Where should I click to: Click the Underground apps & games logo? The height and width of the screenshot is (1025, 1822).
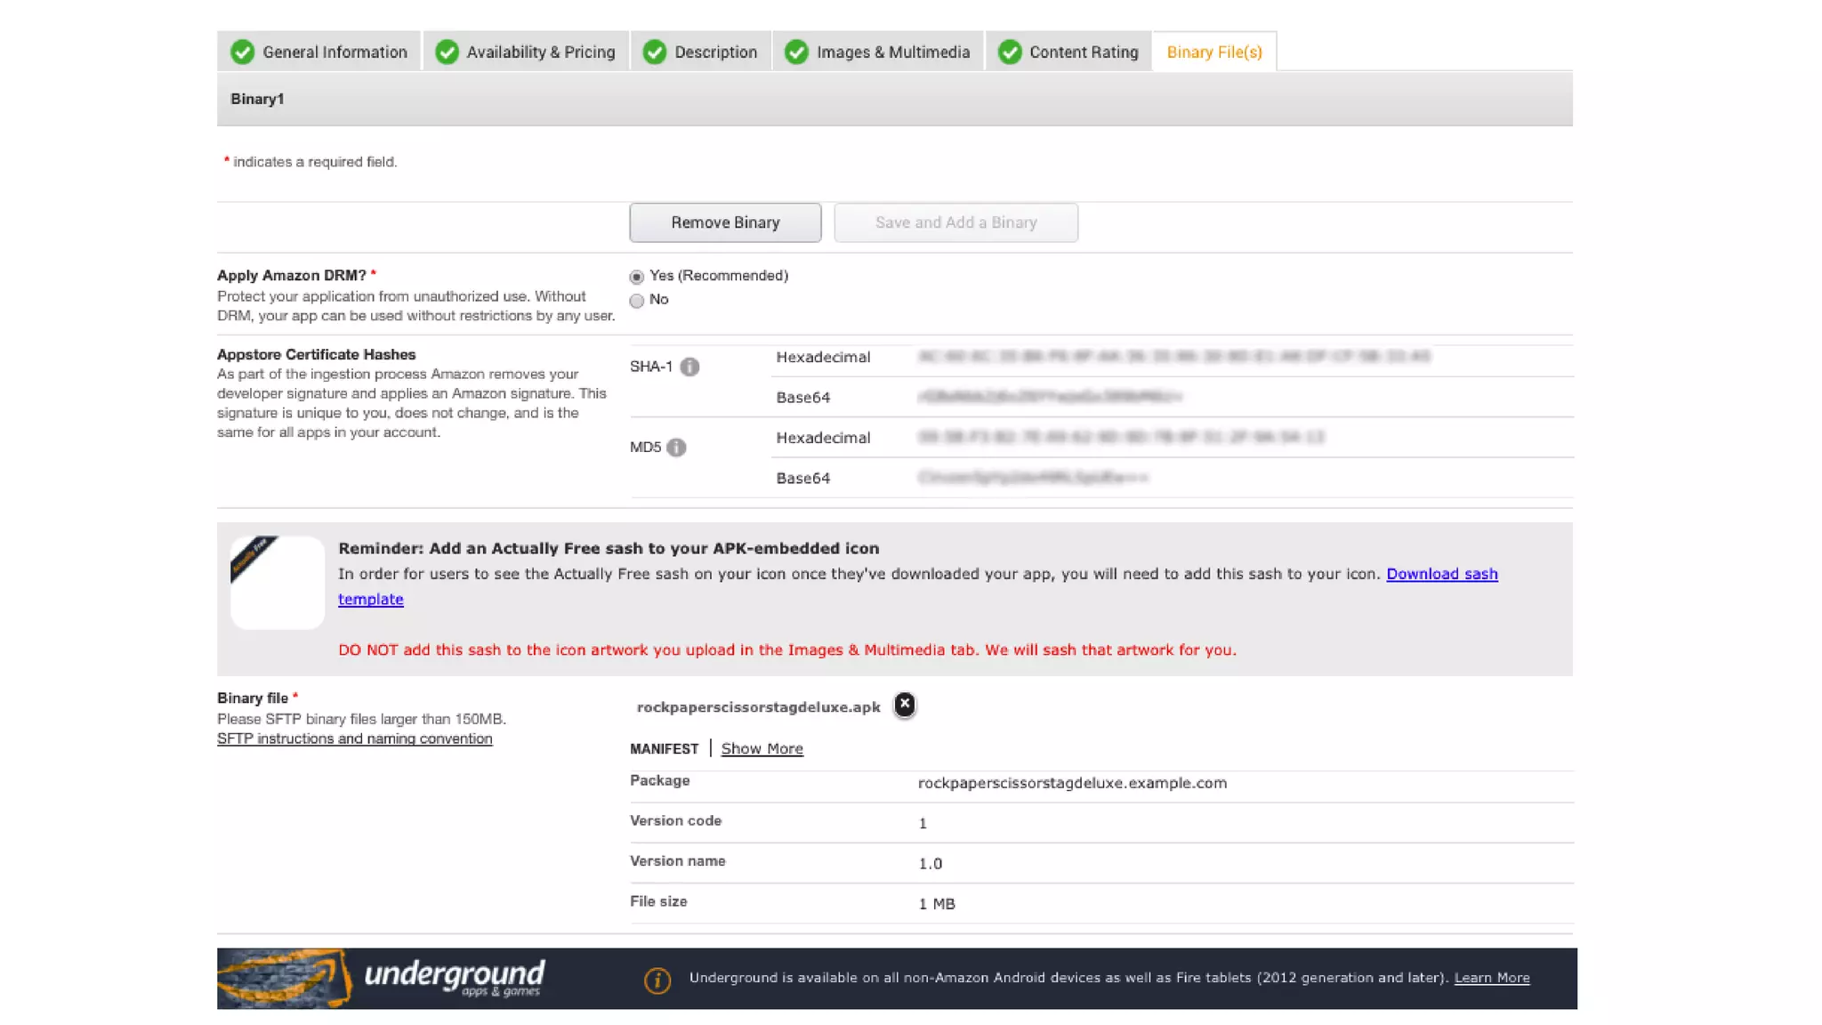click(383, 978)
